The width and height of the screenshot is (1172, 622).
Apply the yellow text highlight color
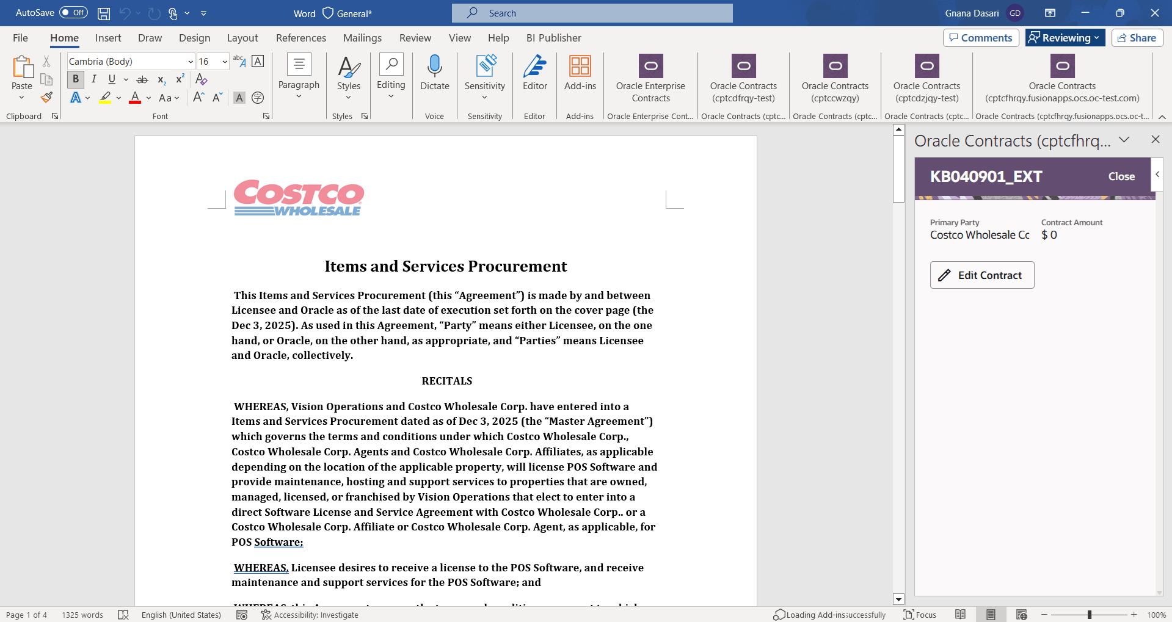[x=105, y=98]
